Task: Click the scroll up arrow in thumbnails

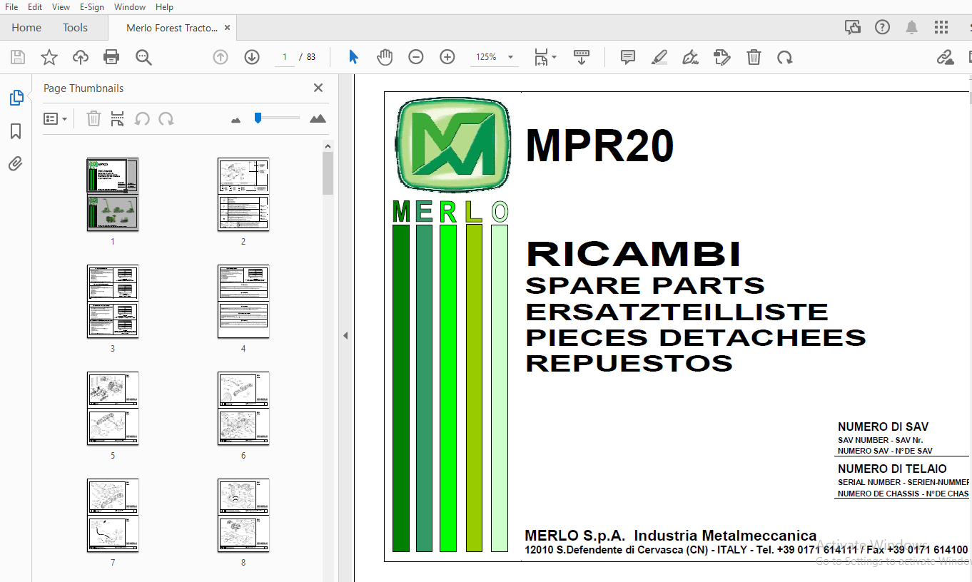Action: point(328,146)
